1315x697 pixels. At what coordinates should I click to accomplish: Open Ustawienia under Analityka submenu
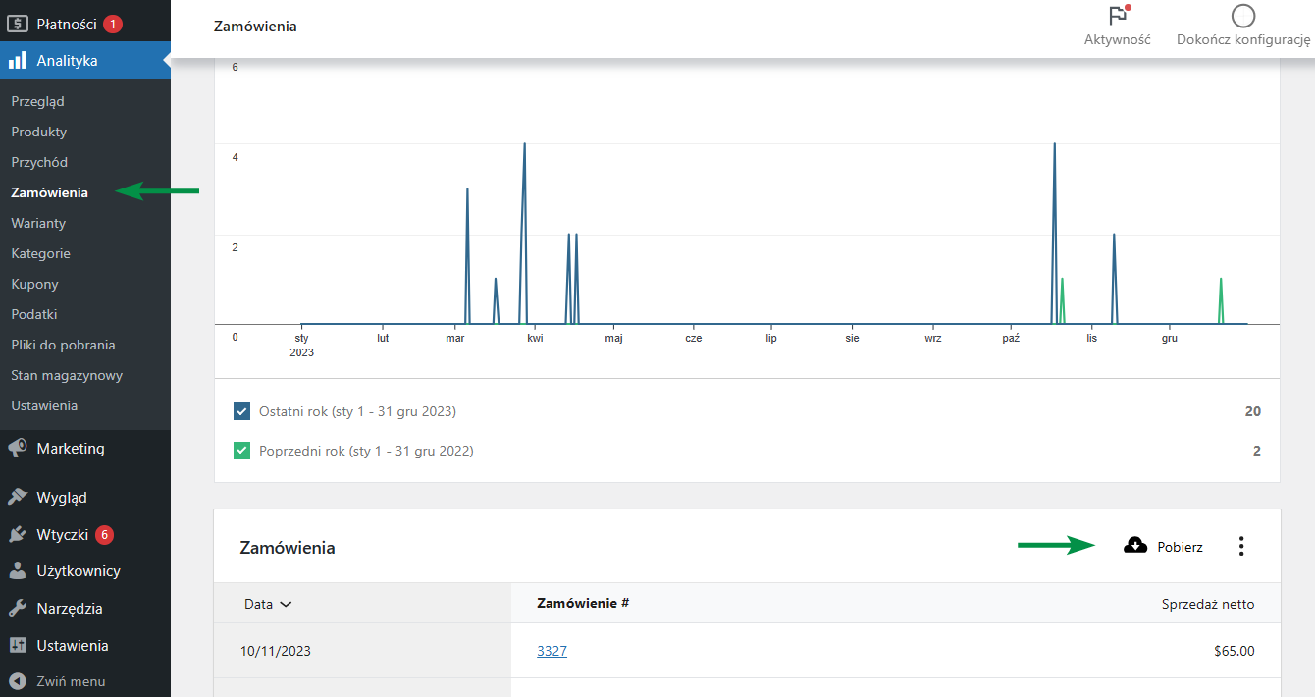tap(44, 405)
